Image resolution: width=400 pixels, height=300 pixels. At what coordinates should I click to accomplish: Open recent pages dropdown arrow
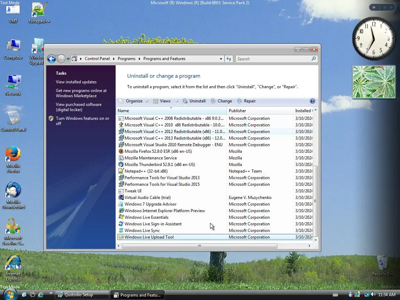click(x=68, y=59)
